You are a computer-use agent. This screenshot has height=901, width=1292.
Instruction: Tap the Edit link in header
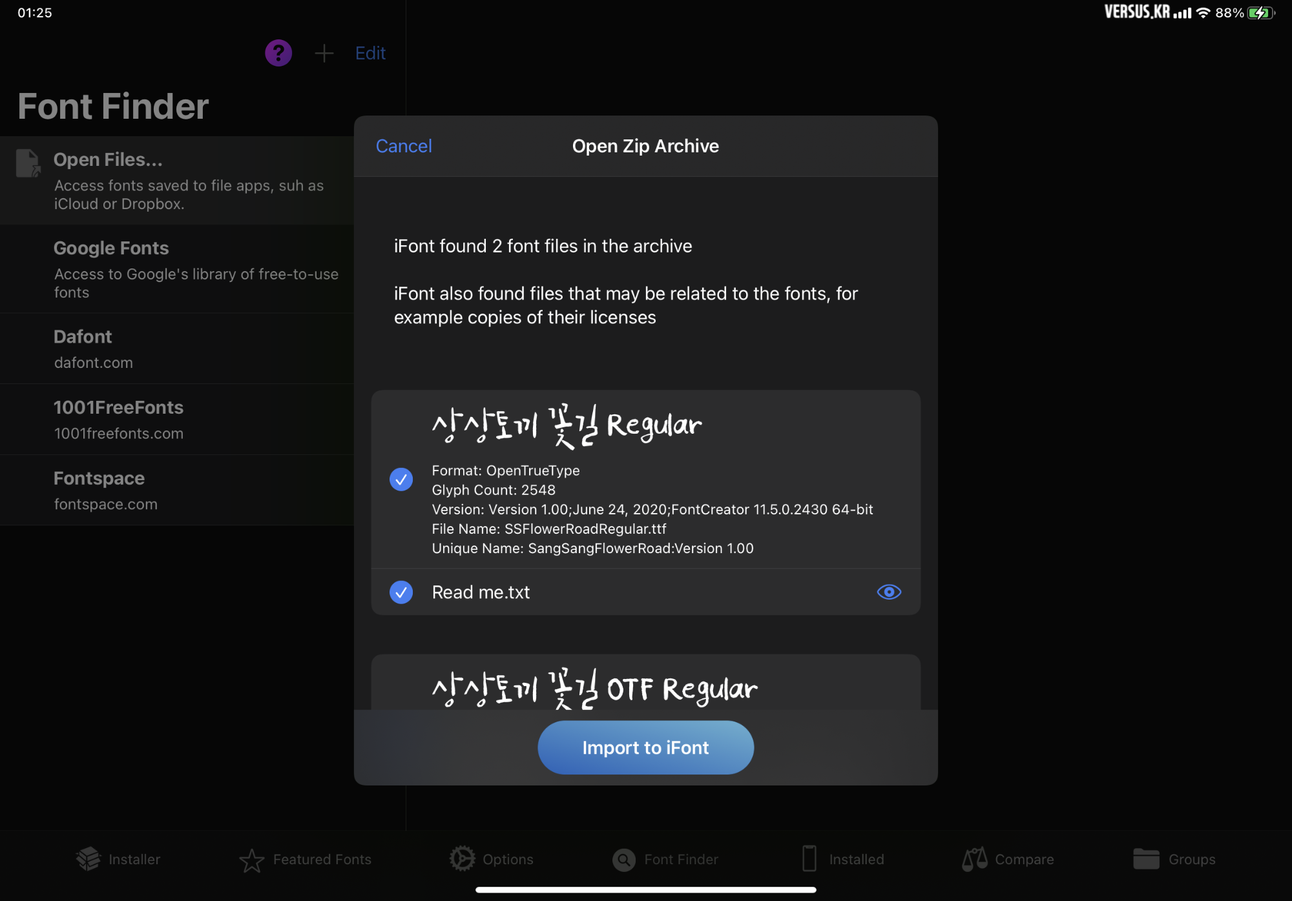[x=370, y=53]
